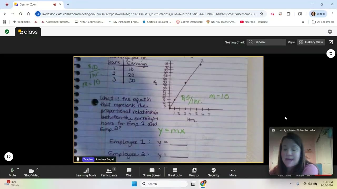
Task: Open Nearpod - YouTube bookmark
Action: tap(254, 22)
